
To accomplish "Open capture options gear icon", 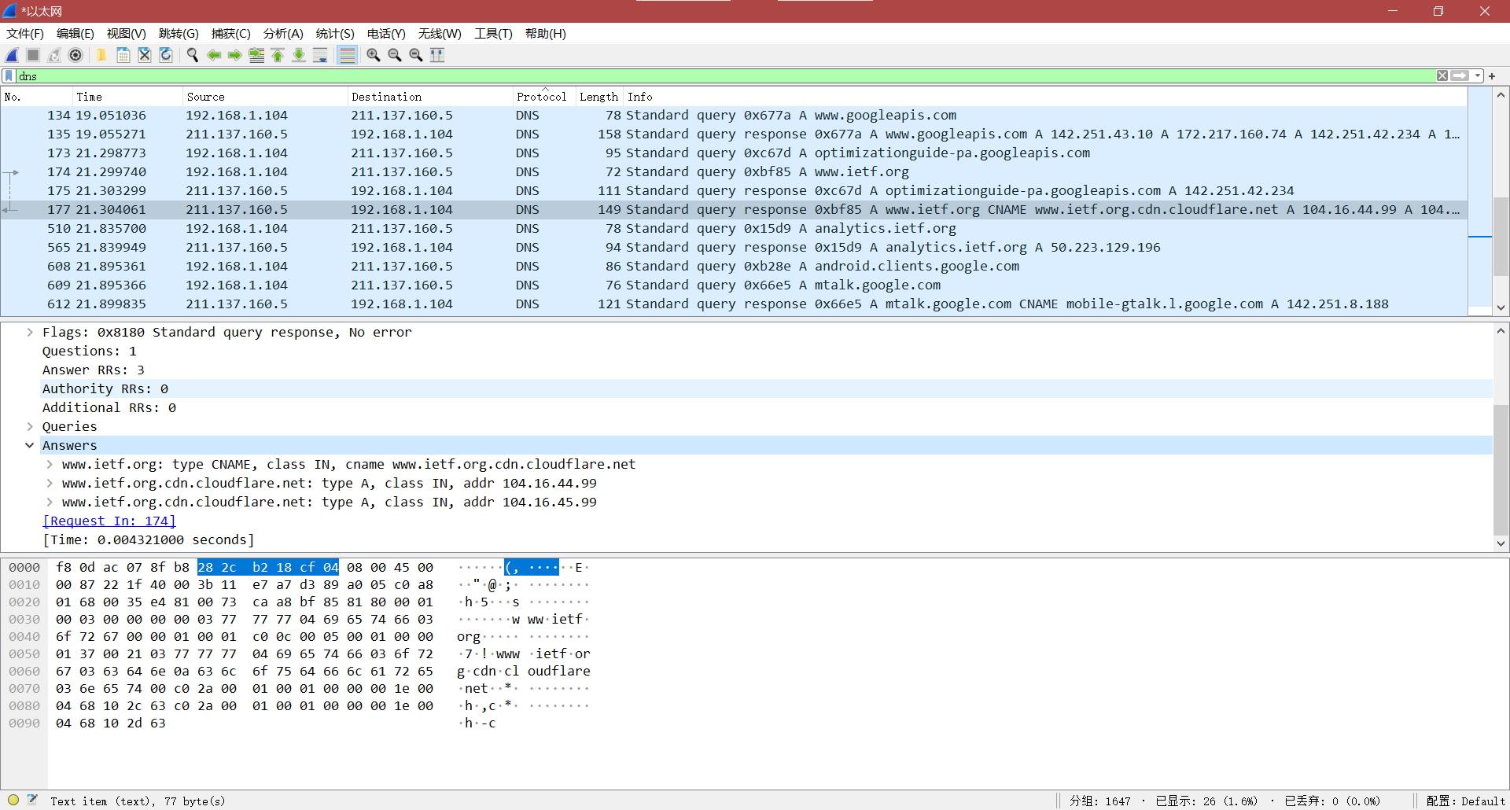I will pos(75,55).
